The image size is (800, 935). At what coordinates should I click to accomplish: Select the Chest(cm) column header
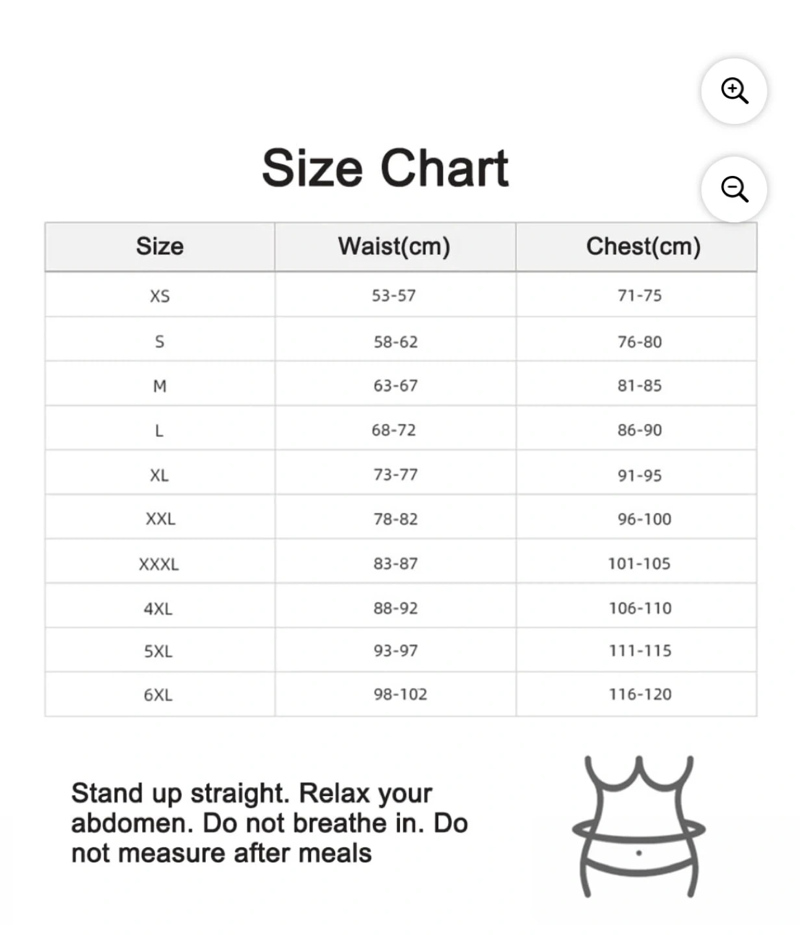click(x=643, y=247)
